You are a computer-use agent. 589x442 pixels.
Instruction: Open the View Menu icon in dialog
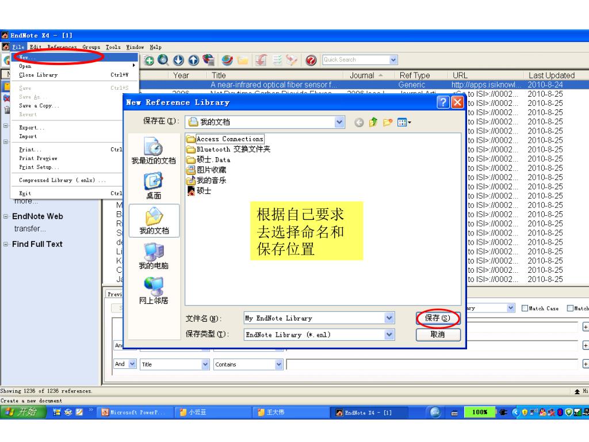tap(404, 122)
